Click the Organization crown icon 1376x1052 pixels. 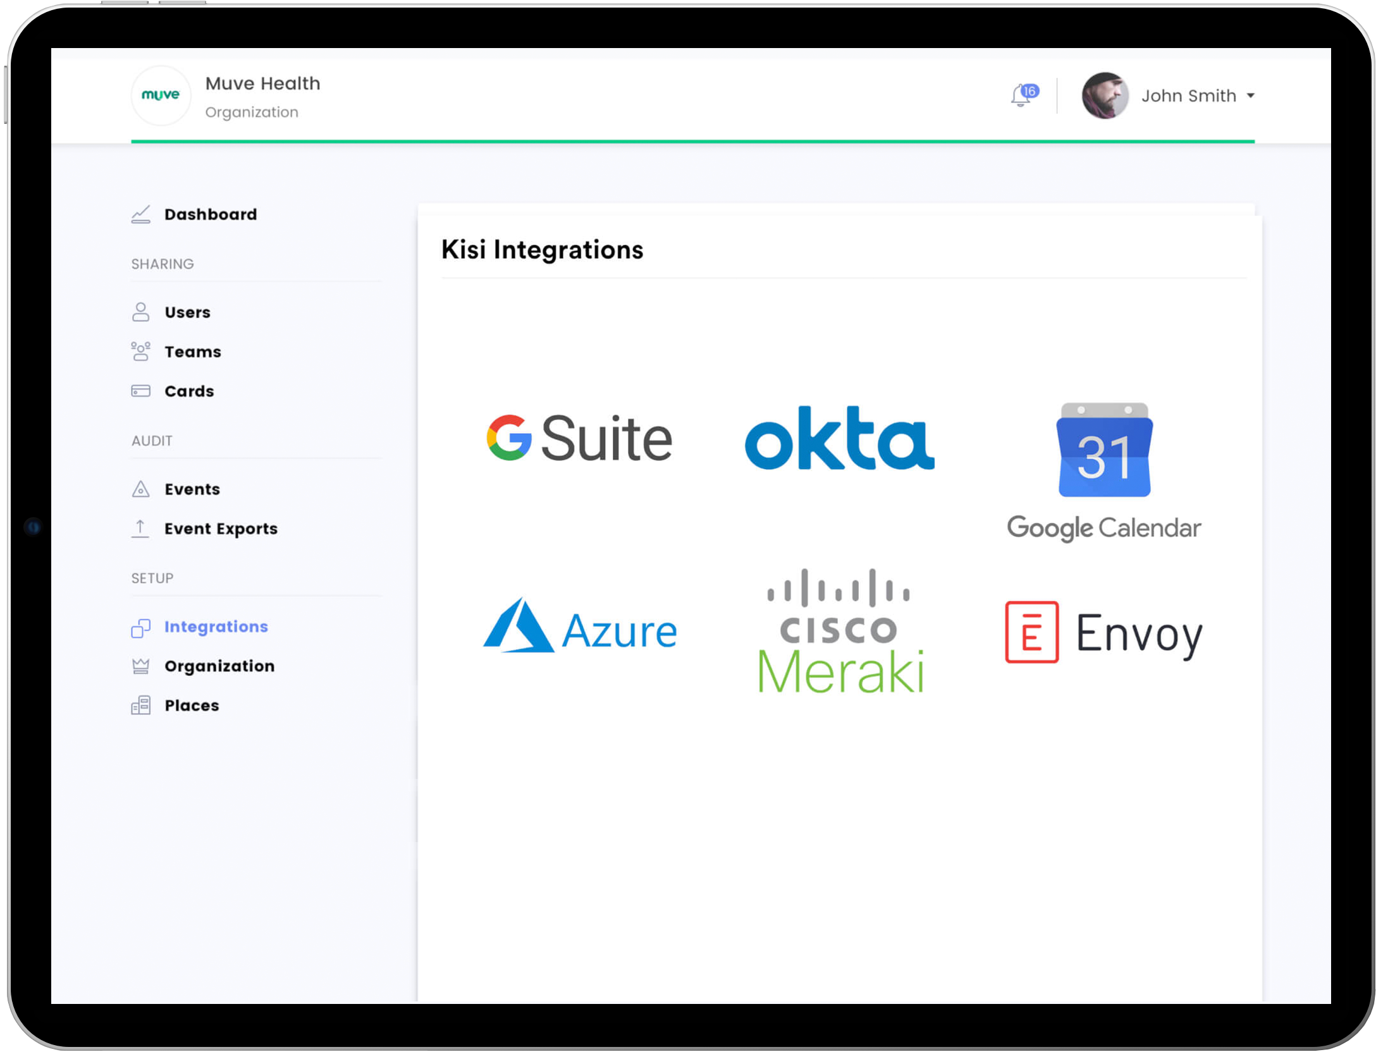pyautogui.click(x=140, y=666)
